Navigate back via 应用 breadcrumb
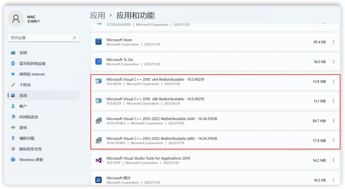The image size is (345, 189). tap(98, 15)
